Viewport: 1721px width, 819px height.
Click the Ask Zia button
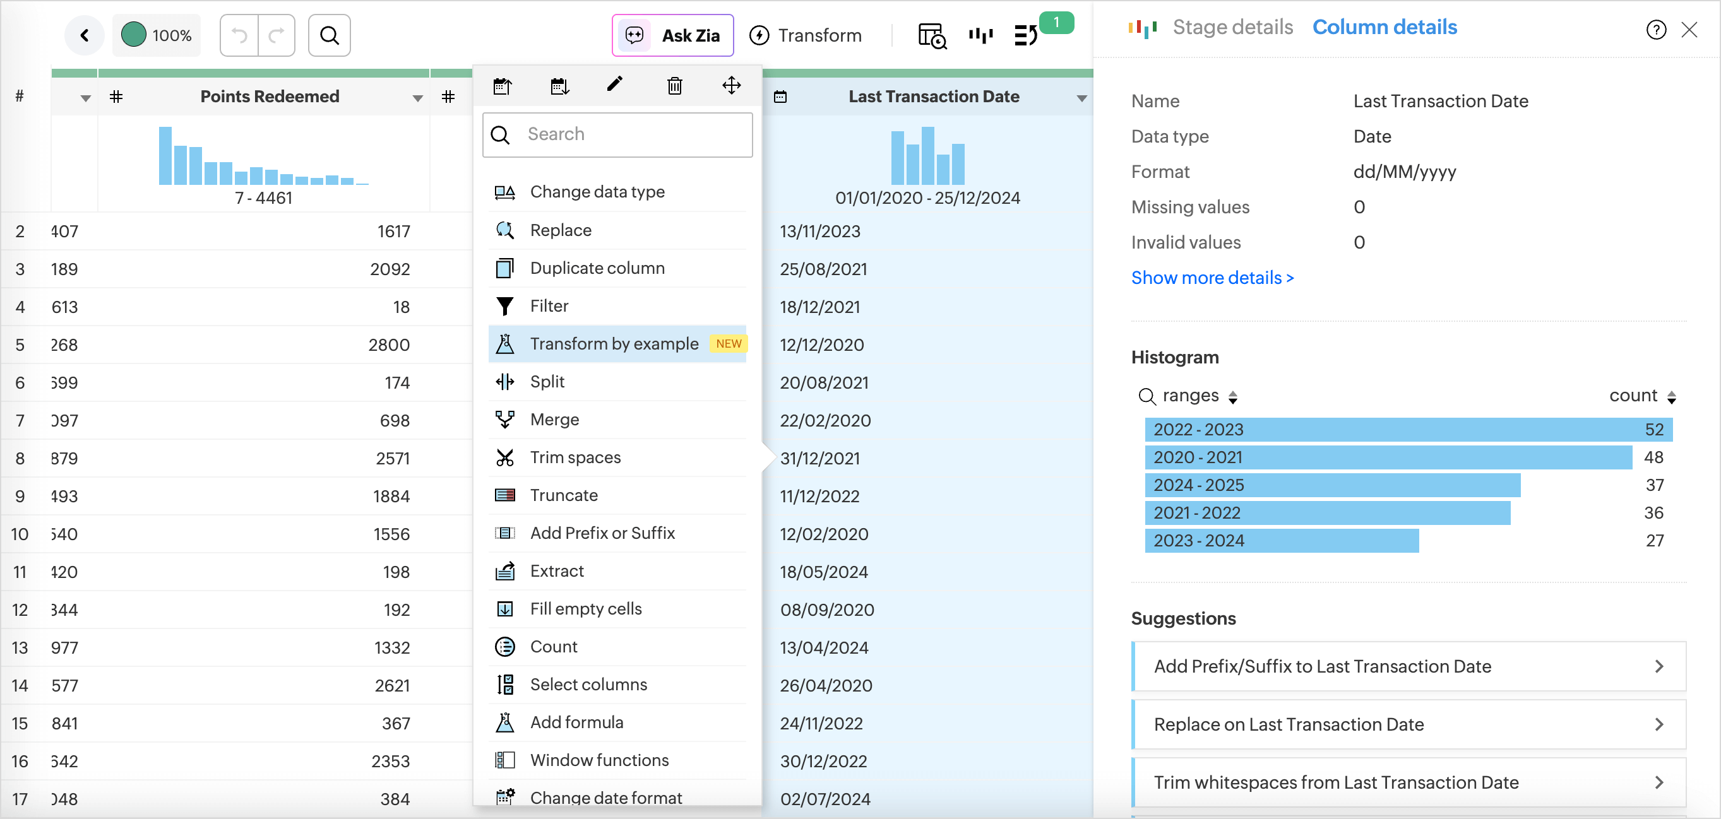673,35
